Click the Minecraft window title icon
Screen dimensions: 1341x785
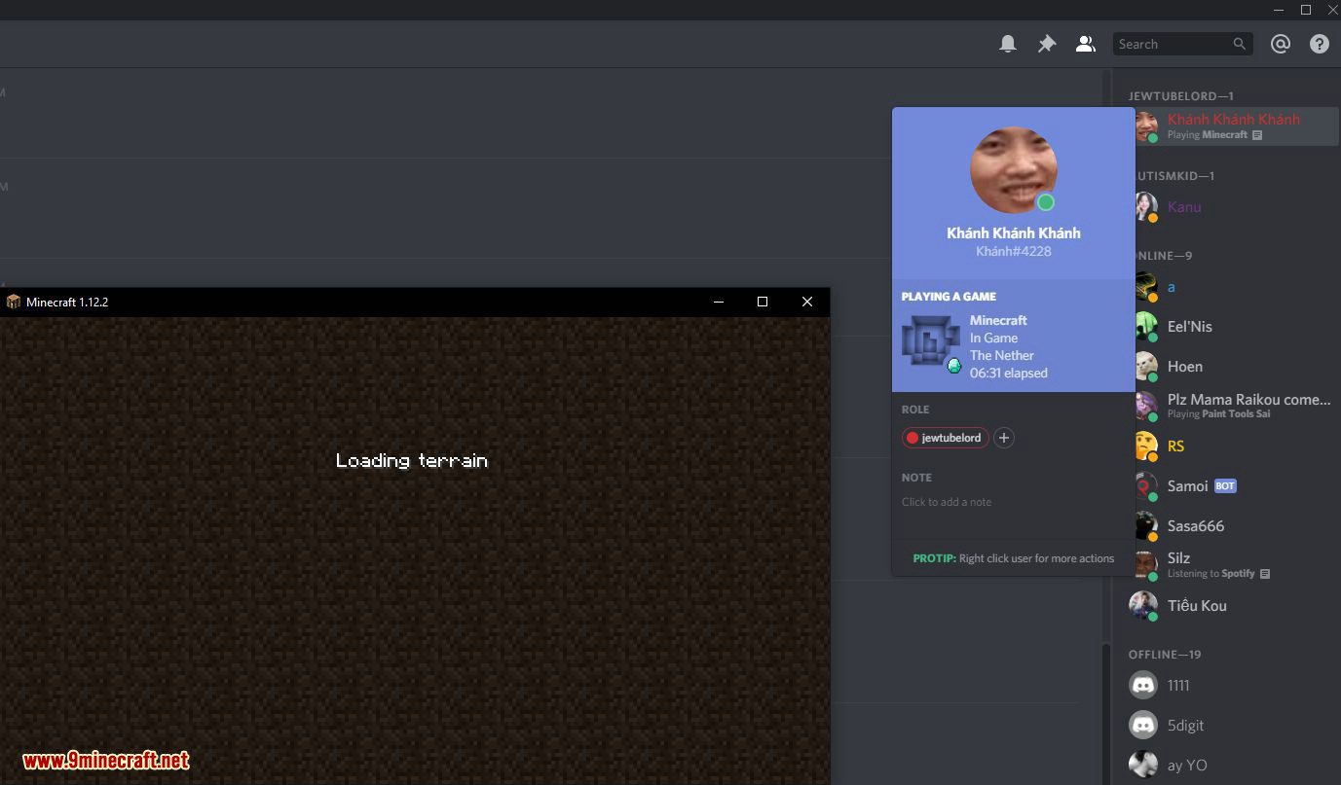(x=14, y=302)
